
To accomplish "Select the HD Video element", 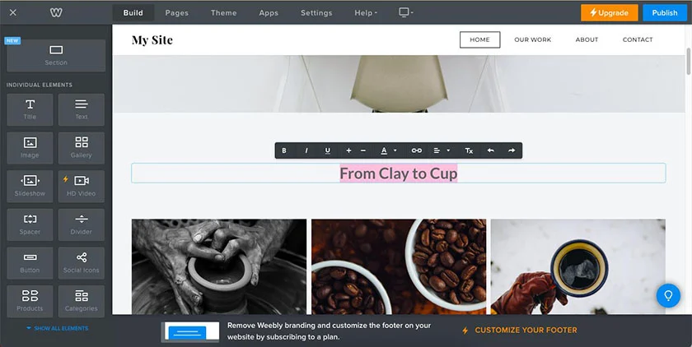I will [82, 187].
